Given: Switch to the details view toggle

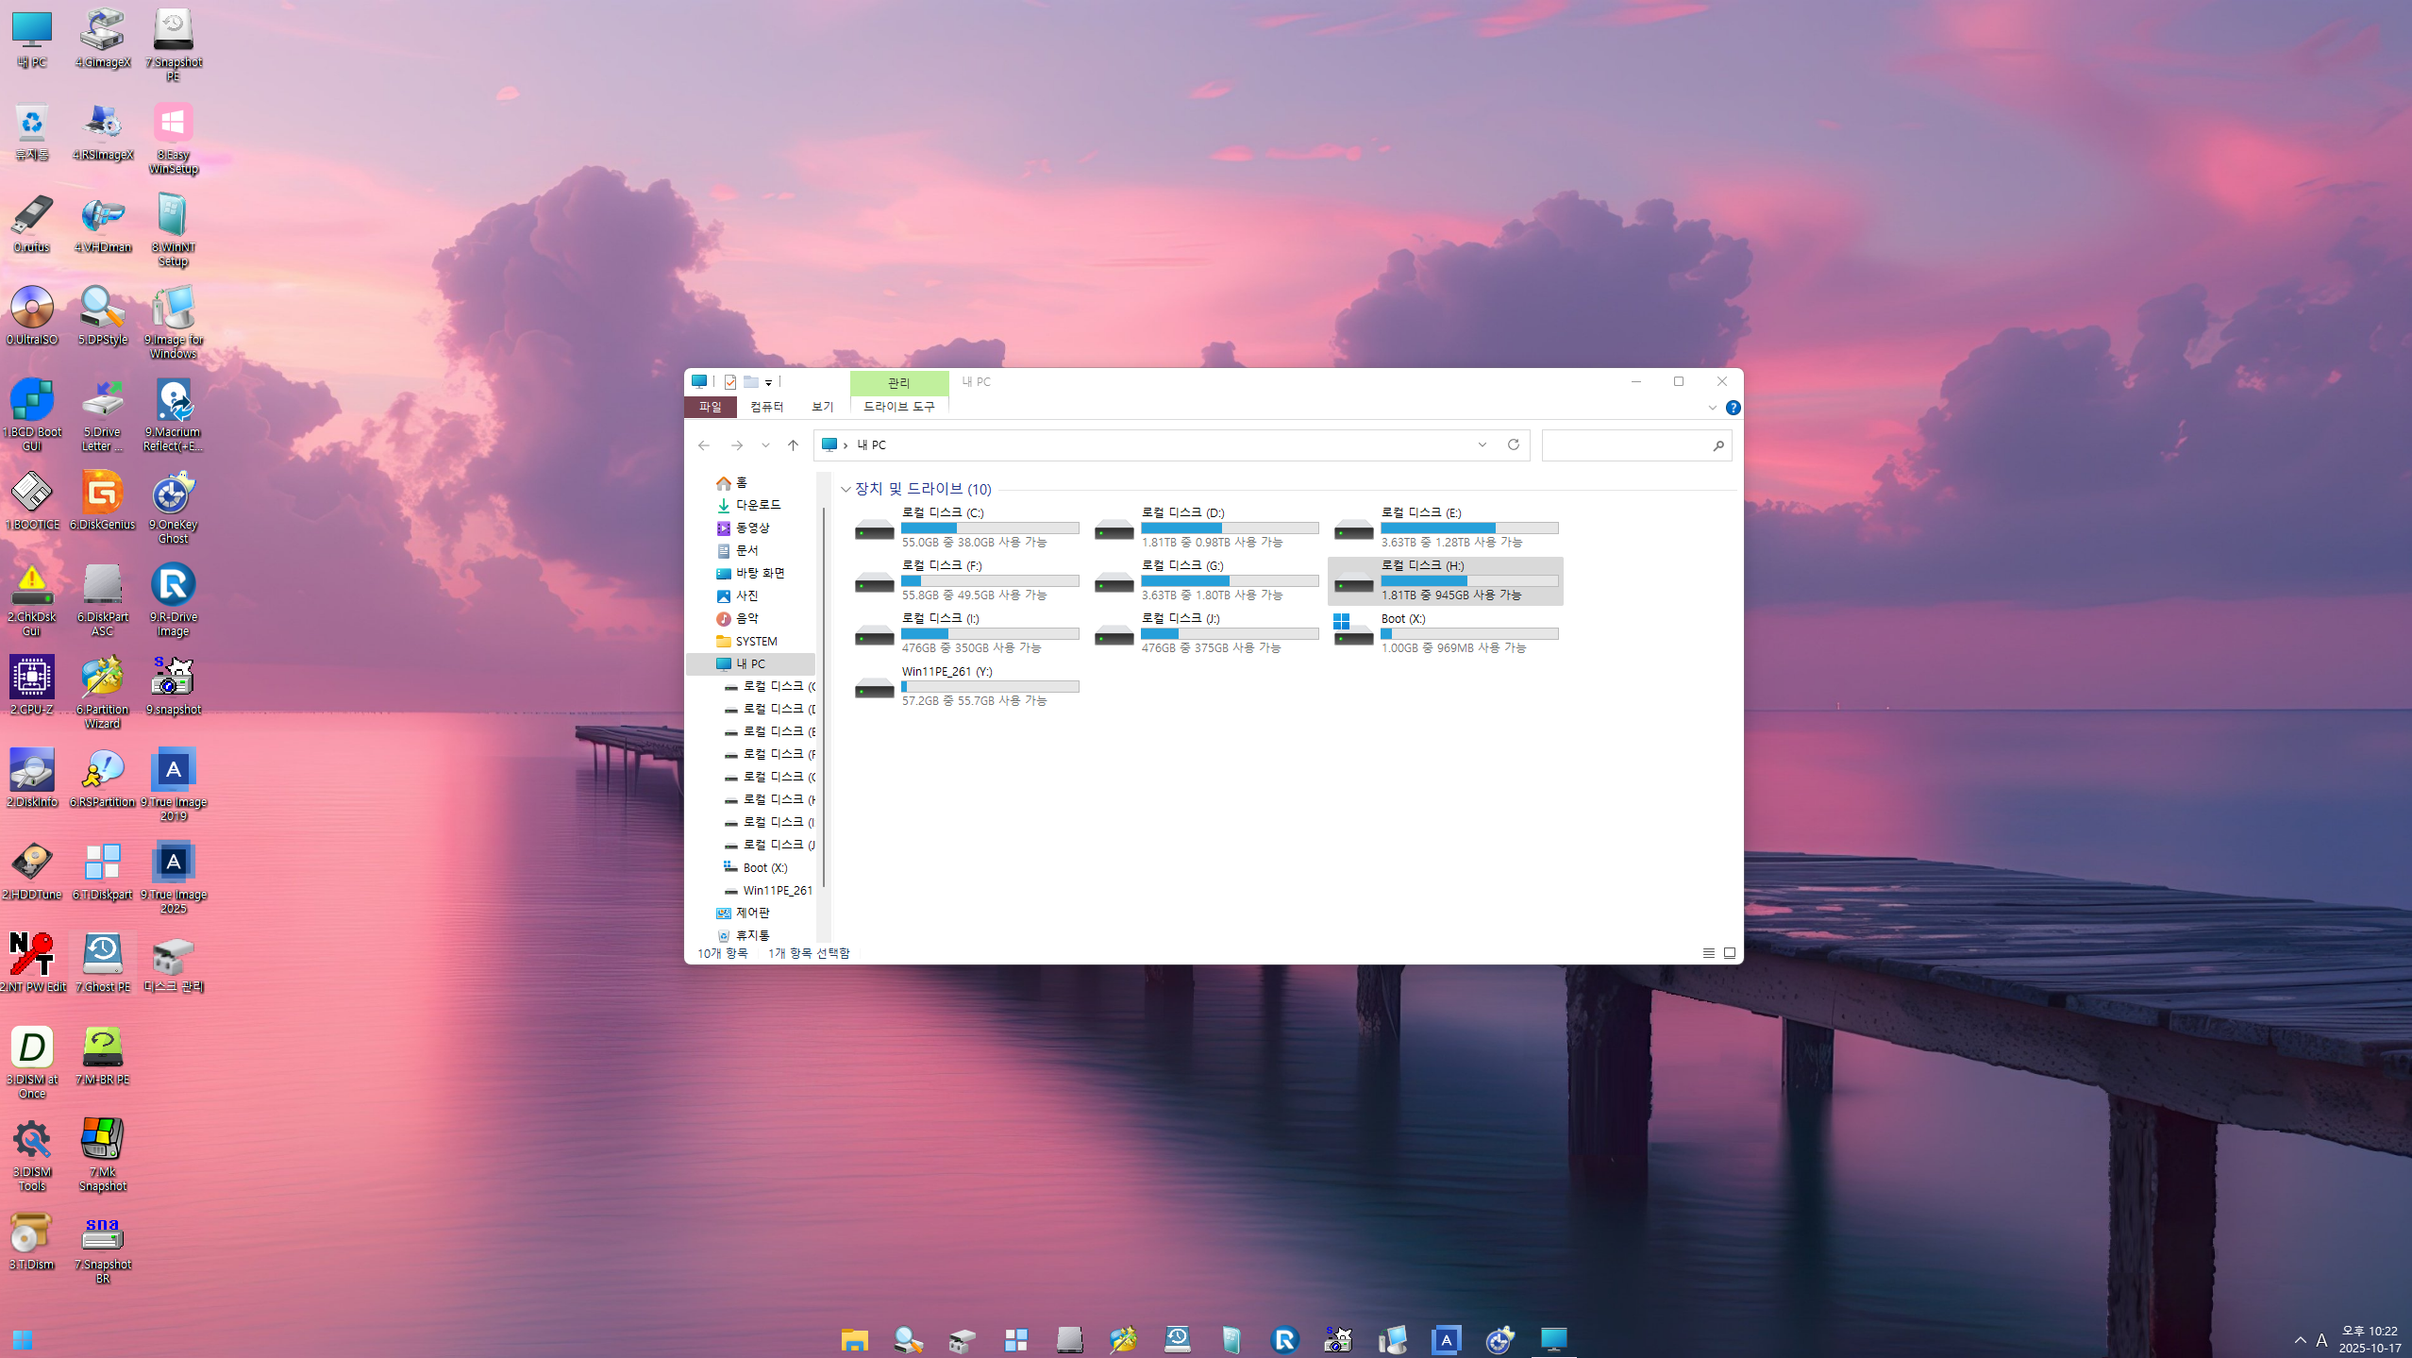Looking at the screenshot, I should [x=1708, y=953].
